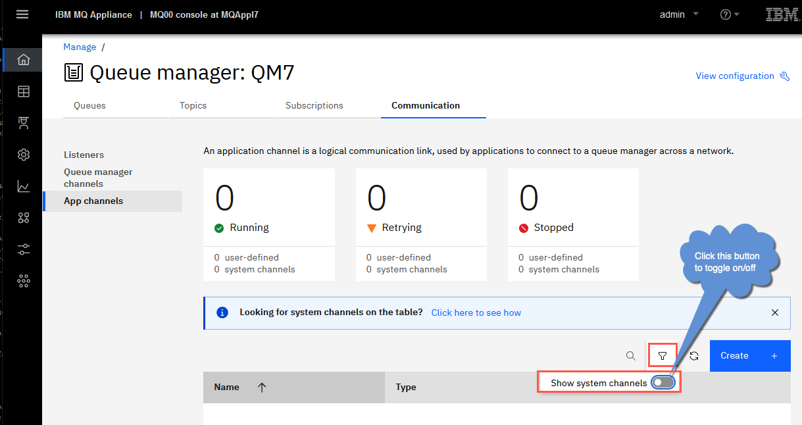The image size is (802, 425).
Task: Open the slider controls sidebar icon
Action: click(24, 249)
